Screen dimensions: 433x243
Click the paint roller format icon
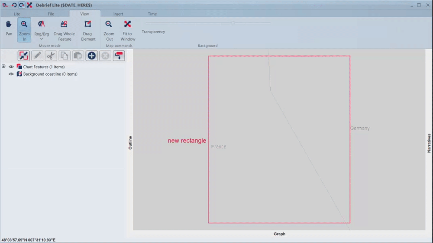coord(119,56)
